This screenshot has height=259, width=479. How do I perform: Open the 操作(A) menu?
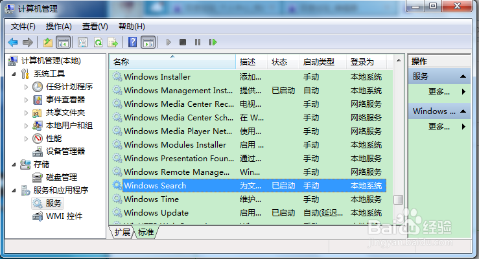coord(58,27)
